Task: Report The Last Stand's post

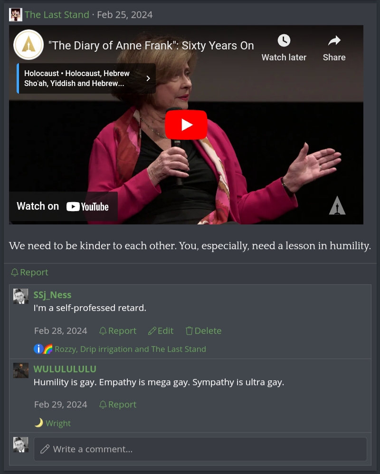Action: [x=29, y=272]
